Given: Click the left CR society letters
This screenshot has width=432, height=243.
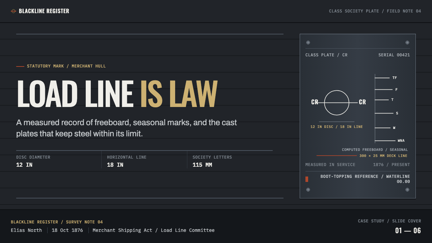Looking at the screenshot, I should click(315, 102).
